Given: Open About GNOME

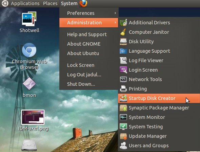Looking at the screenshot, I should [x=89, y=44].
